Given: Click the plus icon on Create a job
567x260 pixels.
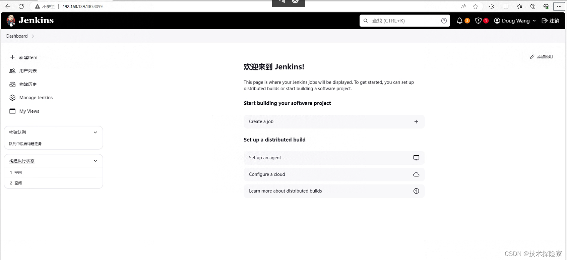Looking at the screenshot, I should coord(416,121).
